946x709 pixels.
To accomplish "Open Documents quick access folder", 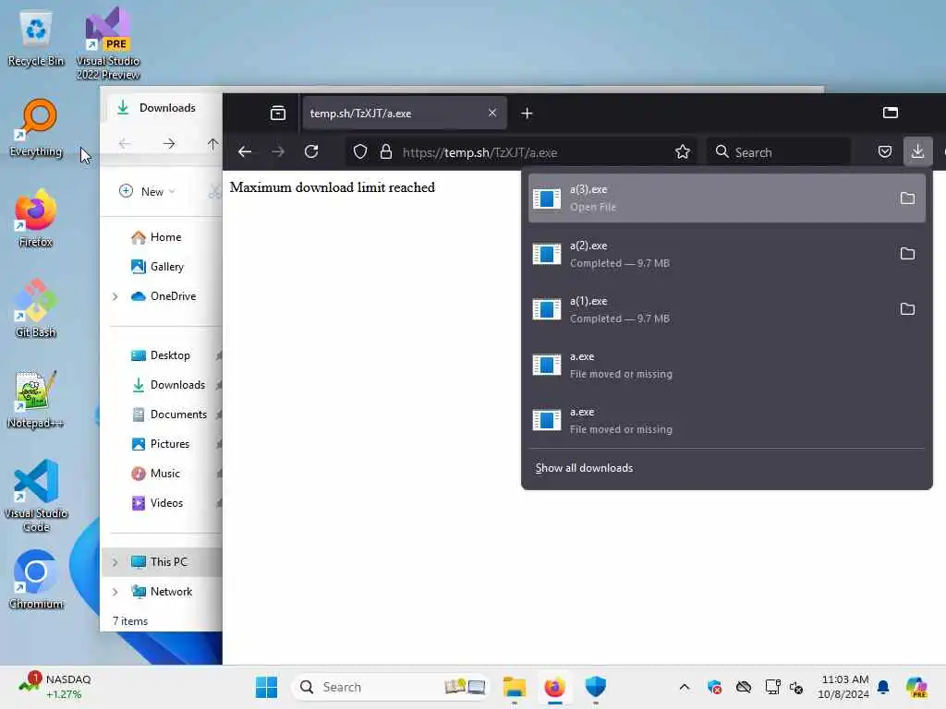I will pyautogui.click(x=178, y=415).
